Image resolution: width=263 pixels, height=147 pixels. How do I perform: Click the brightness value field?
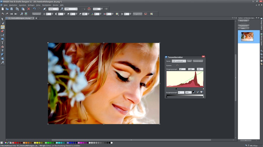[49, 14]
